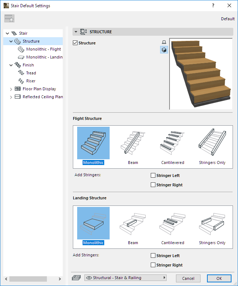238x286 pixels.
Task: Click the layer icon beside layer dropdown
Action: pos(76,278)
